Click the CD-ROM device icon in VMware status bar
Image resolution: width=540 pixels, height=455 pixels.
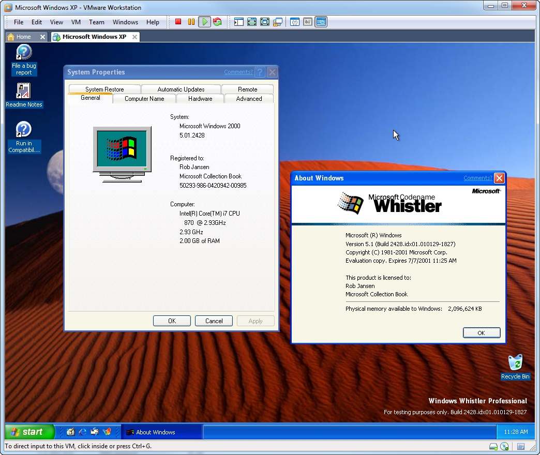504,446
